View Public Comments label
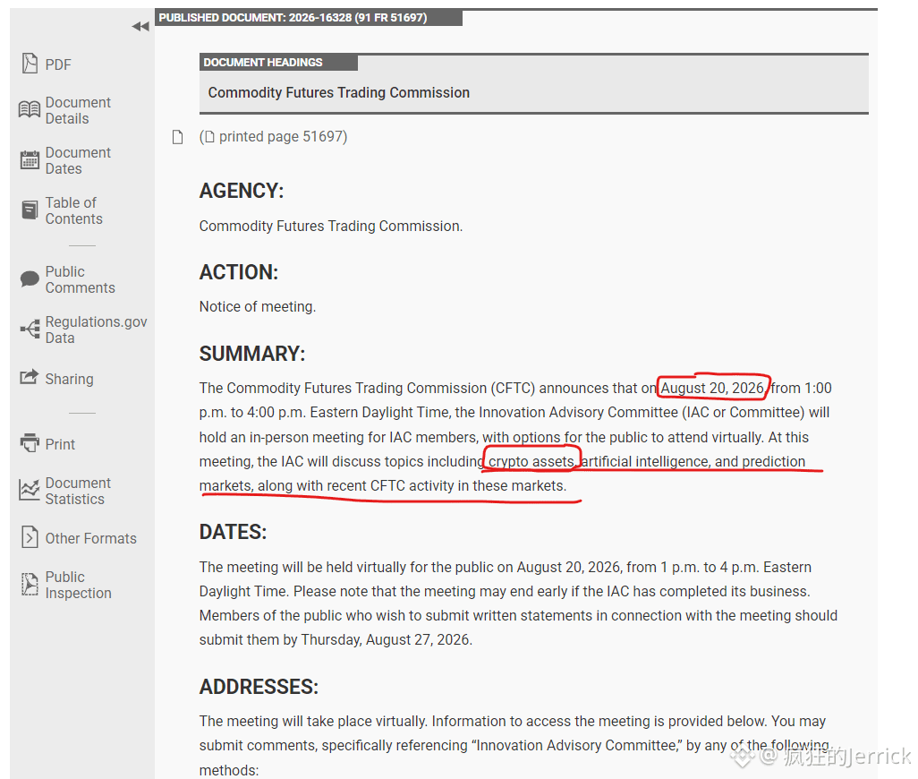Viewport: 918px width, 779px height. 81,279
